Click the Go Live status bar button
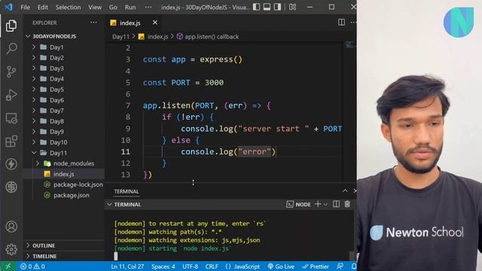This screenshot has width=482, height=271. [x=281, y=266]
